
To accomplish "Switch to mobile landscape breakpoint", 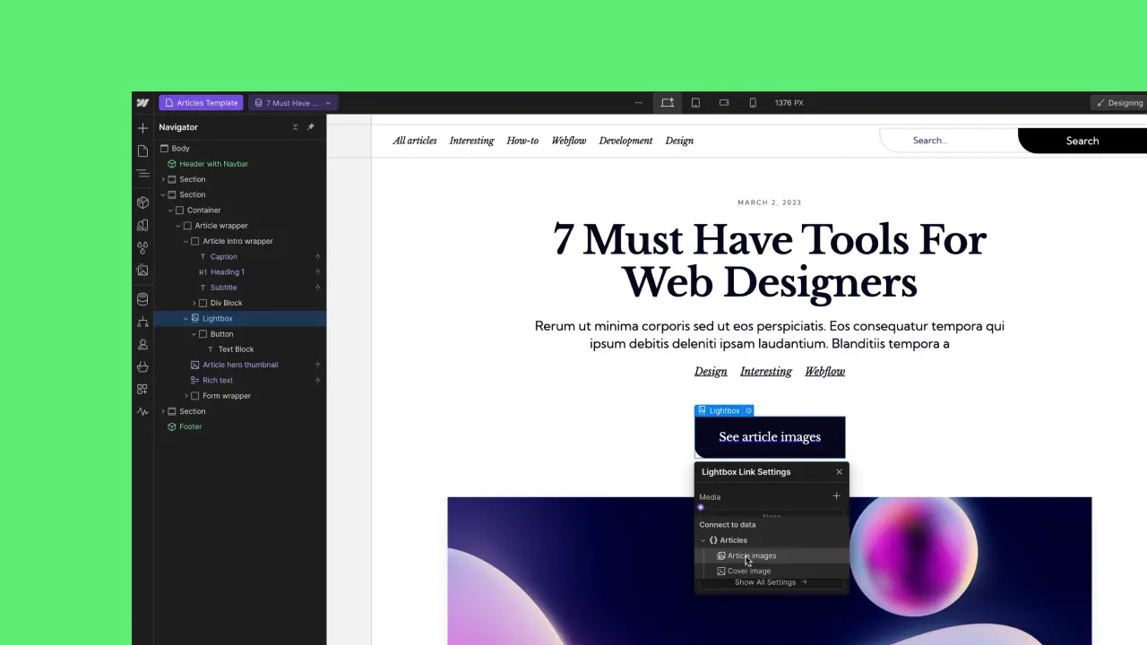I will [724, 103].
